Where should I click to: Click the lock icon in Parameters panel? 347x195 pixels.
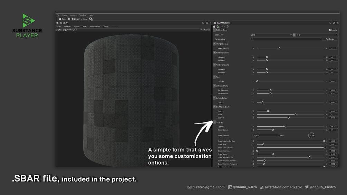(x=214, y=27)
